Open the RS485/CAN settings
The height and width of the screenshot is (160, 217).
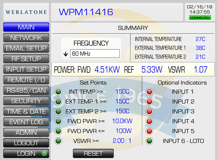point(26,90)
